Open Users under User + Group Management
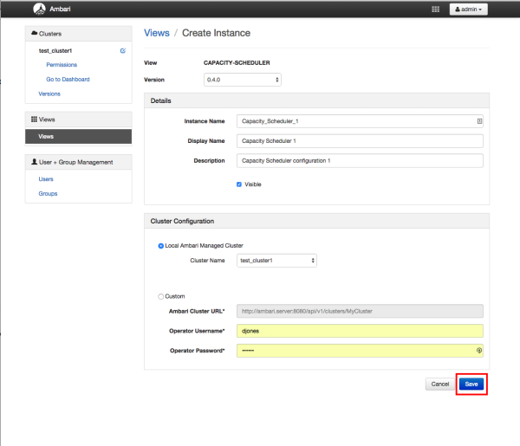Image resolution: width=520 pixels, height=446 pixels. click(46, 179)
